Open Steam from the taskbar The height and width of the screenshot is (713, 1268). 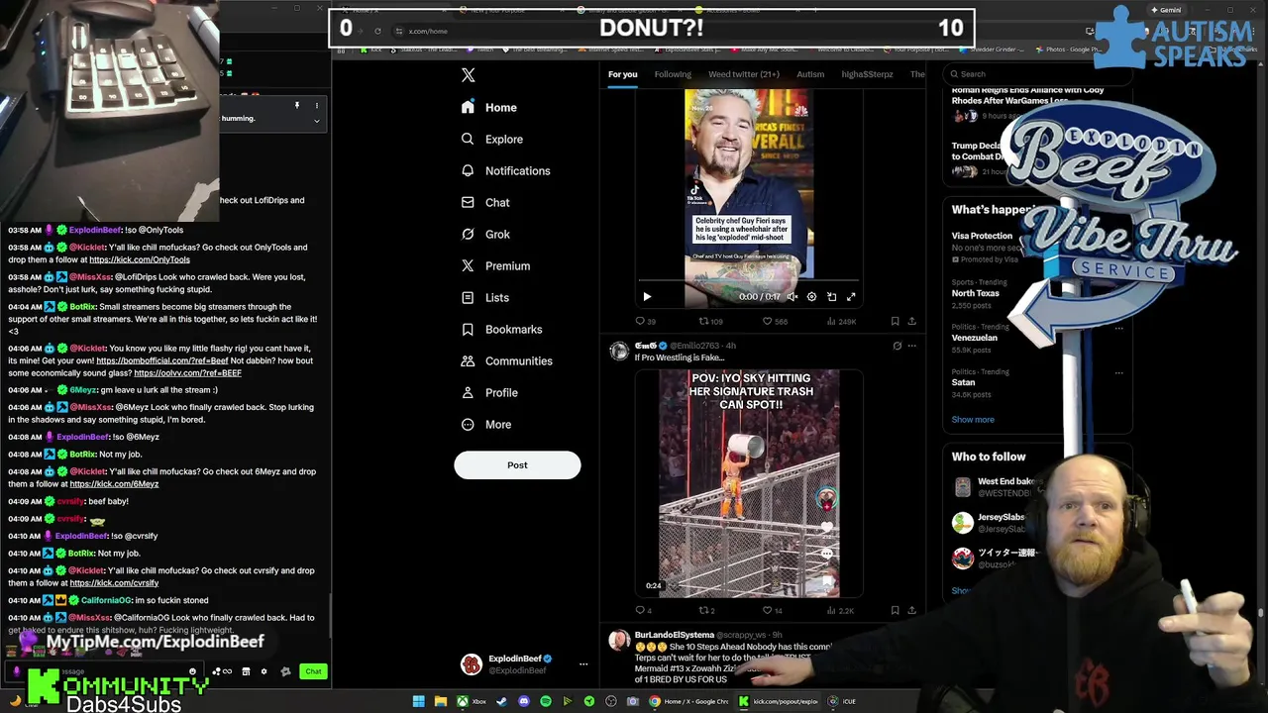coord(501,701)
